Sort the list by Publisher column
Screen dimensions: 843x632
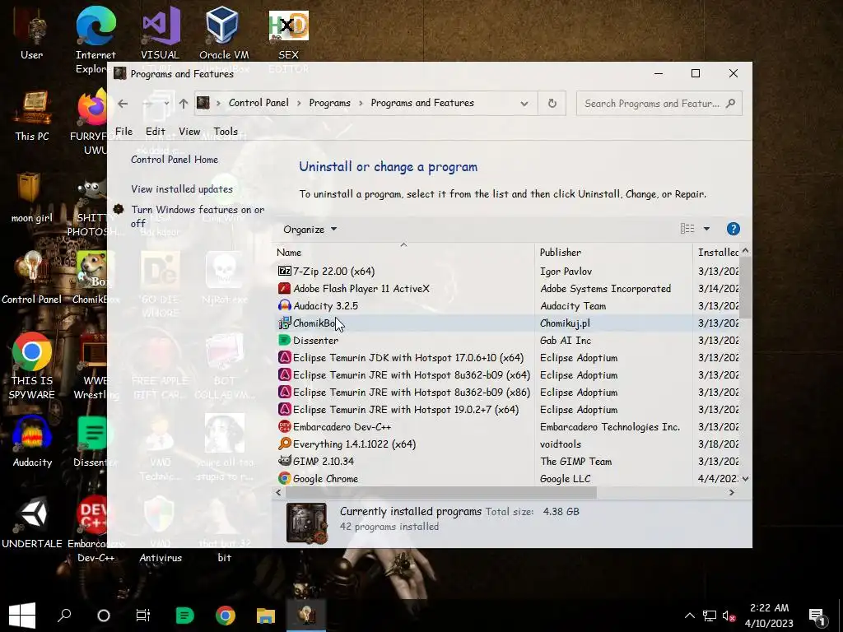613,252
